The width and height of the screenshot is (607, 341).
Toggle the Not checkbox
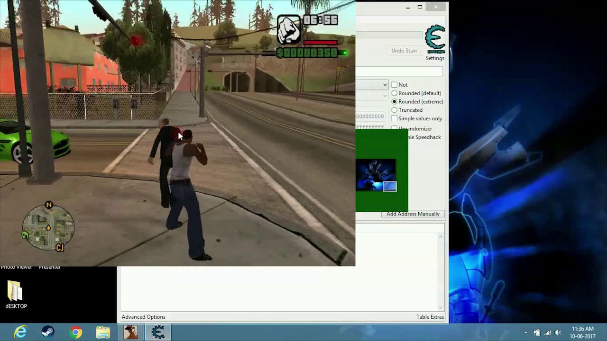tap(394, 85)
